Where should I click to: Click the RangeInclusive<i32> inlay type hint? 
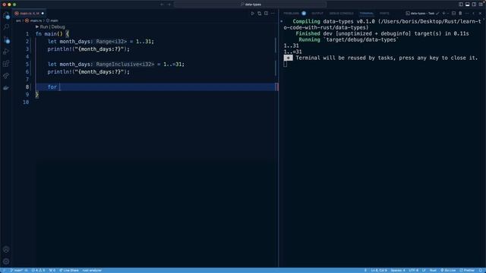point(125,64)
